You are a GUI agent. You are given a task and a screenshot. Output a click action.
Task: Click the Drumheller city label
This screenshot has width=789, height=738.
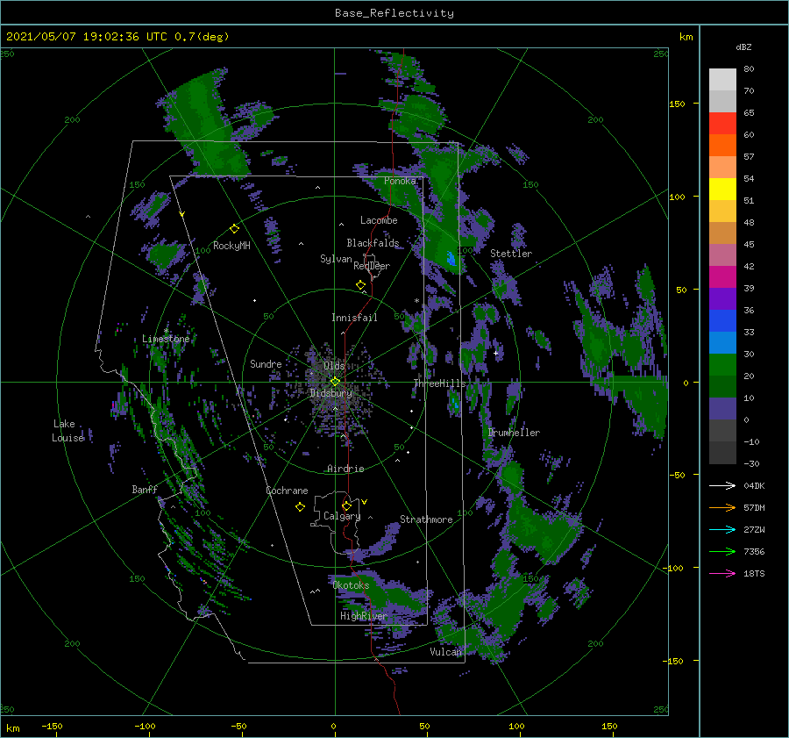point(514,433)
